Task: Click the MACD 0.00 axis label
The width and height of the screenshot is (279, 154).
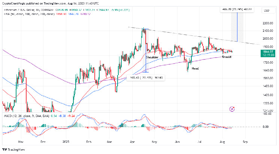Action: point(265,127)
